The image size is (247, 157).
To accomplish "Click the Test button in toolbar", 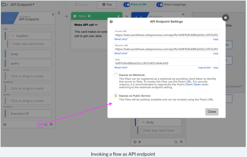I will tap(107, 5).
